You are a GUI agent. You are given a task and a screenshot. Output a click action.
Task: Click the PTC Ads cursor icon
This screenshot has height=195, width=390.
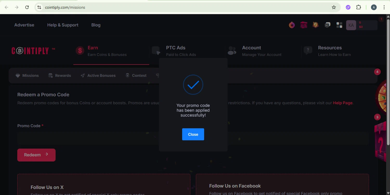coord(156,51)
